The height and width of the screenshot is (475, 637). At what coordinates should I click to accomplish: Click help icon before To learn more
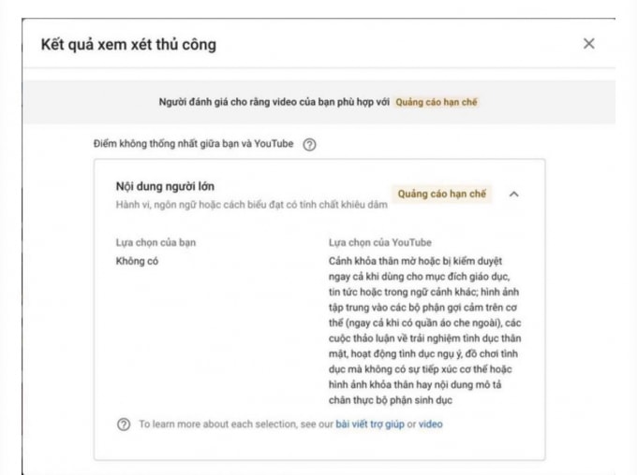124,425
